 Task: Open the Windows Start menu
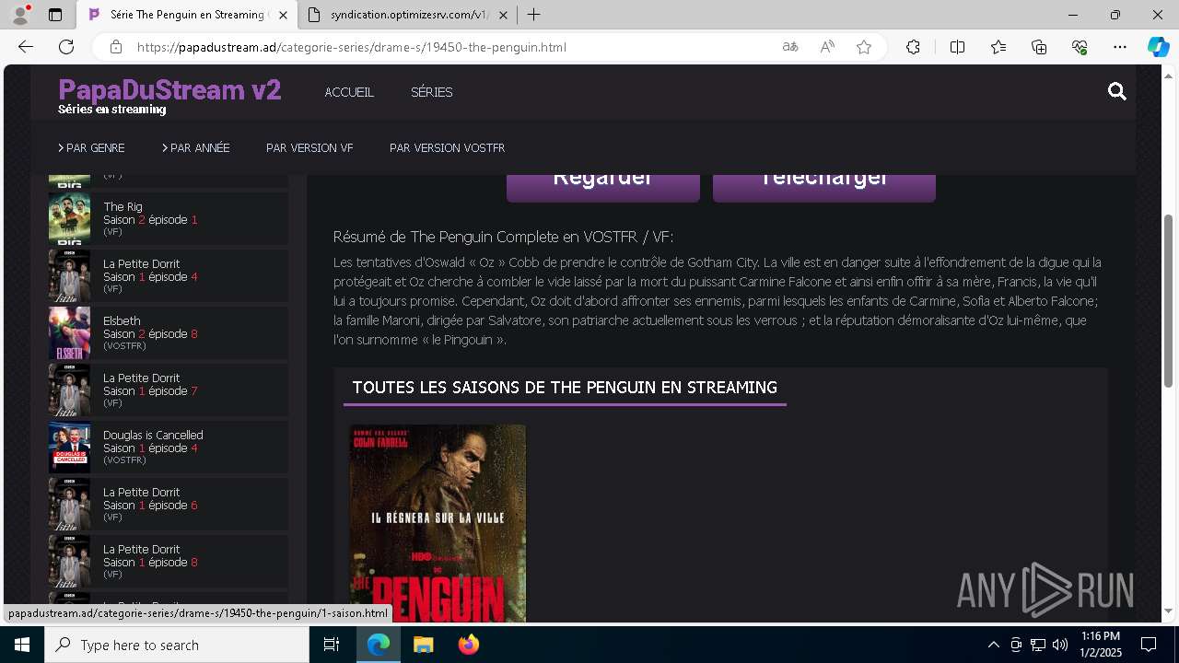click(x=22, y=645)
